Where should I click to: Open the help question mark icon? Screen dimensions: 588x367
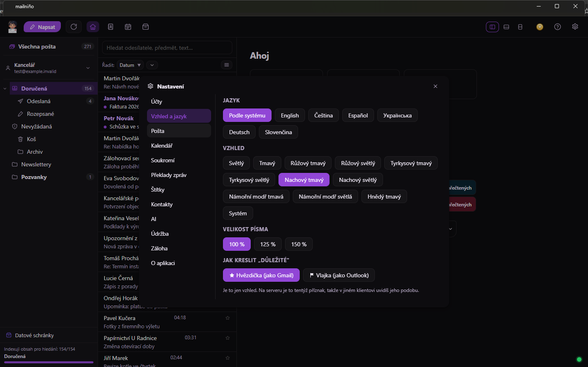557,27
